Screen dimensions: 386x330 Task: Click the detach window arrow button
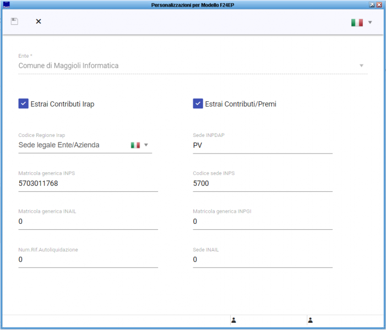372,5
